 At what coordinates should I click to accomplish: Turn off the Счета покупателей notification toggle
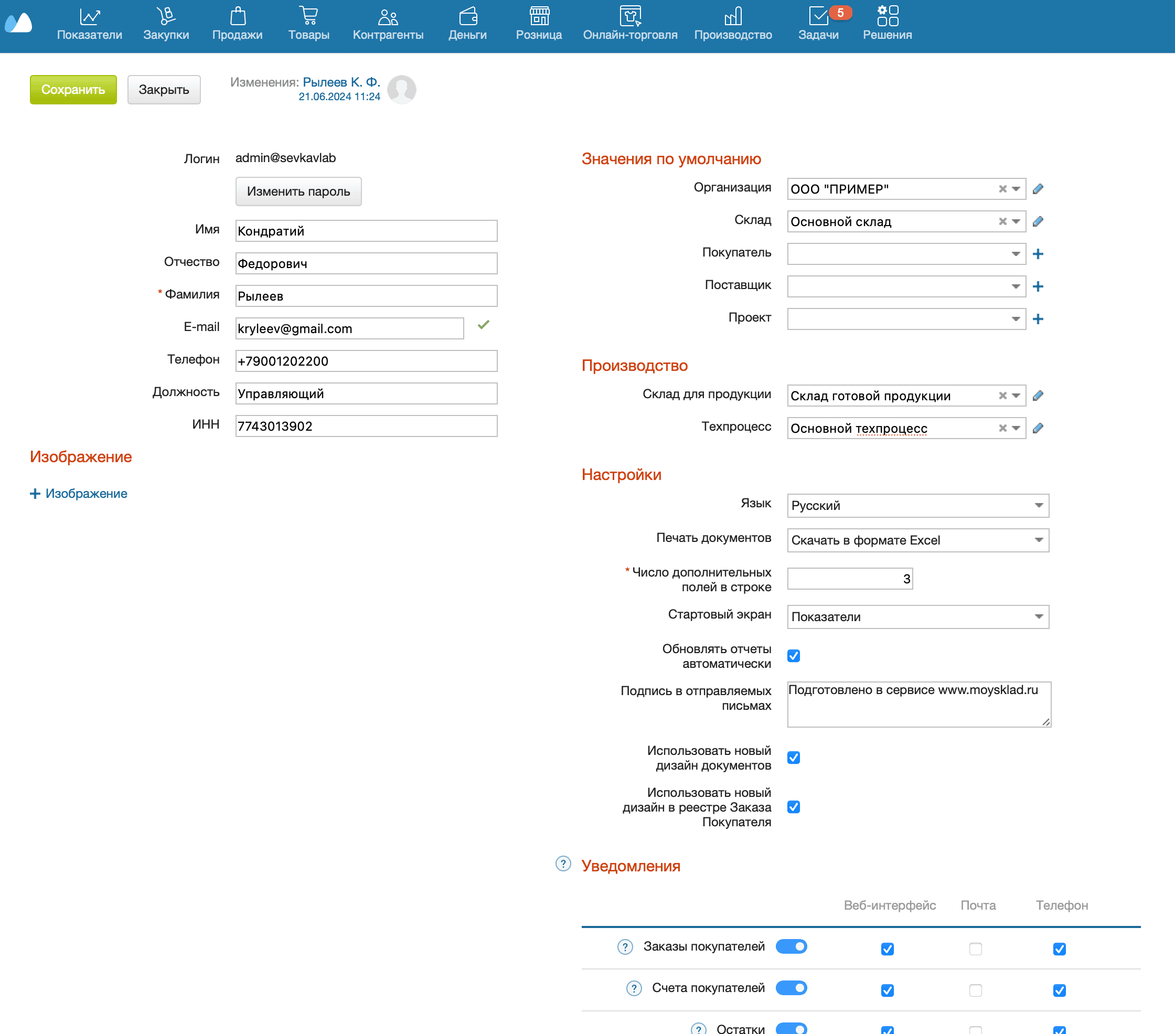(x=791, y=988)
